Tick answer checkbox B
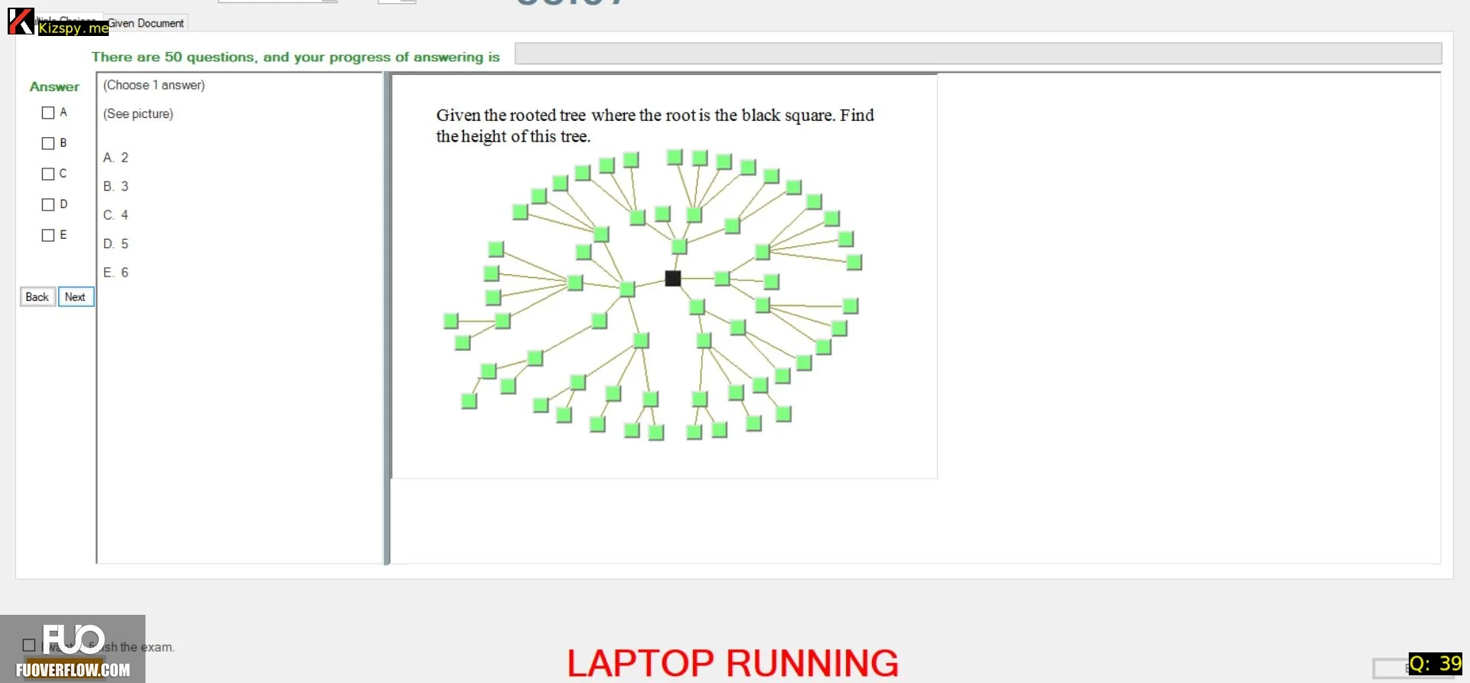 point(48,143)
